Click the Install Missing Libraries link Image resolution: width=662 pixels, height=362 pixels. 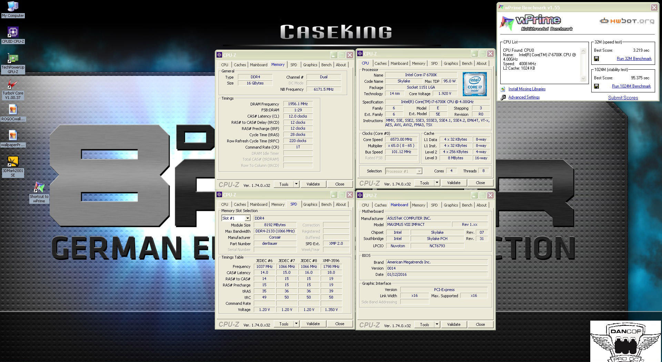(527, 89)
